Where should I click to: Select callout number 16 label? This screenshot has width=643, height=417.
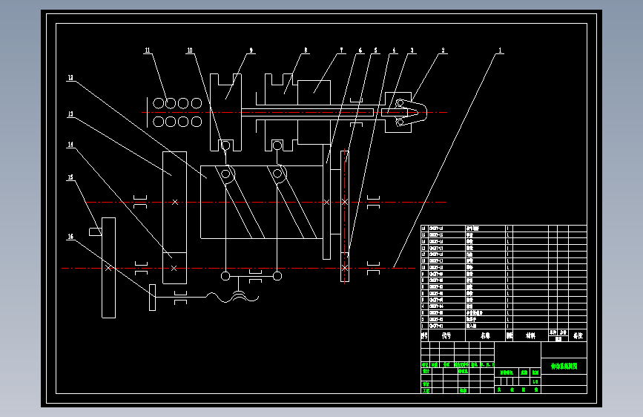[70, 237]
